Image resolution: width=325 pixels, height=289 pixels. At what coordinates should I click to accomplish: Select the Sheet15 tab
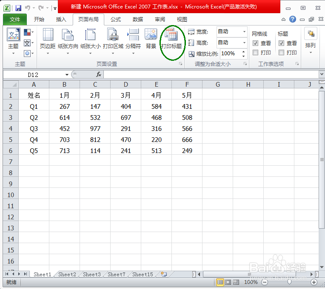(143, 274)
